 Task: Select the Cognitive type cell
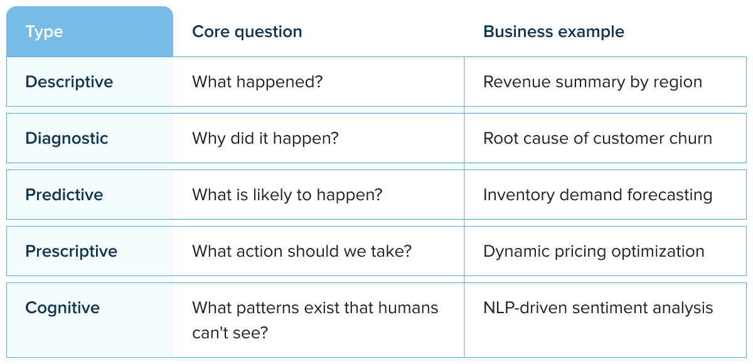click(62, 308)
